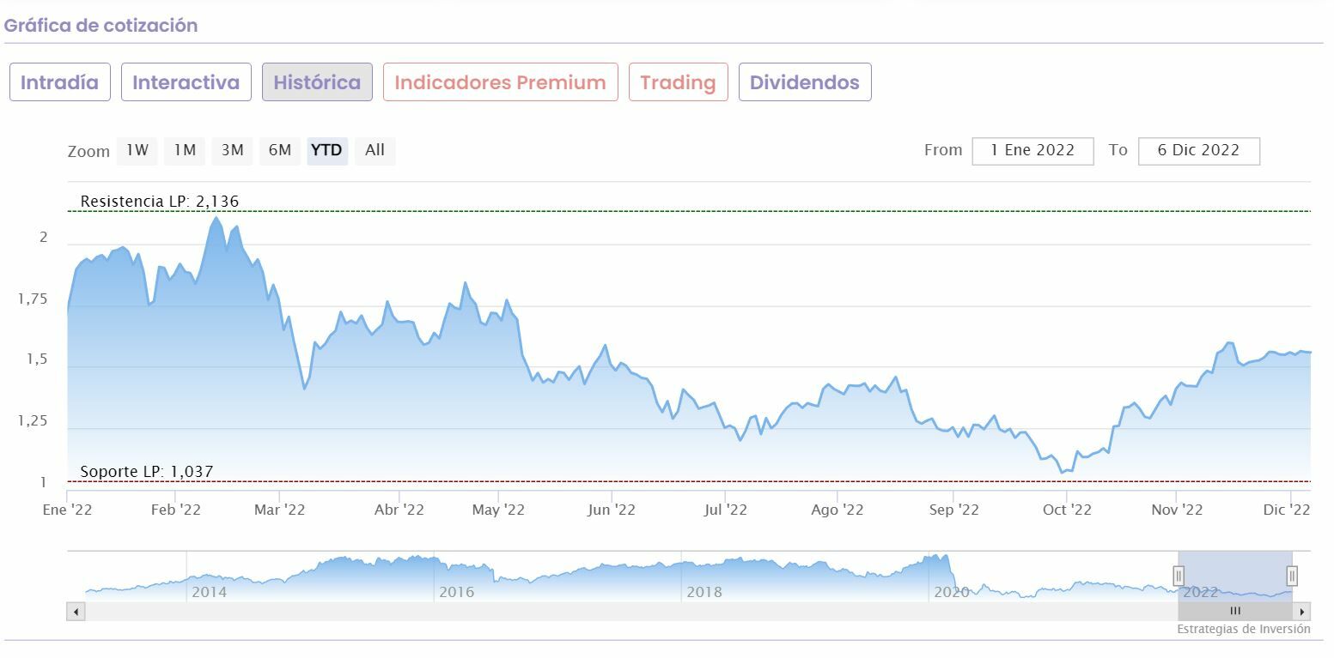1334x658 pixels.
Task: Click the navigator scrollbar right arrow
Action: click(x=1302, y=612)
